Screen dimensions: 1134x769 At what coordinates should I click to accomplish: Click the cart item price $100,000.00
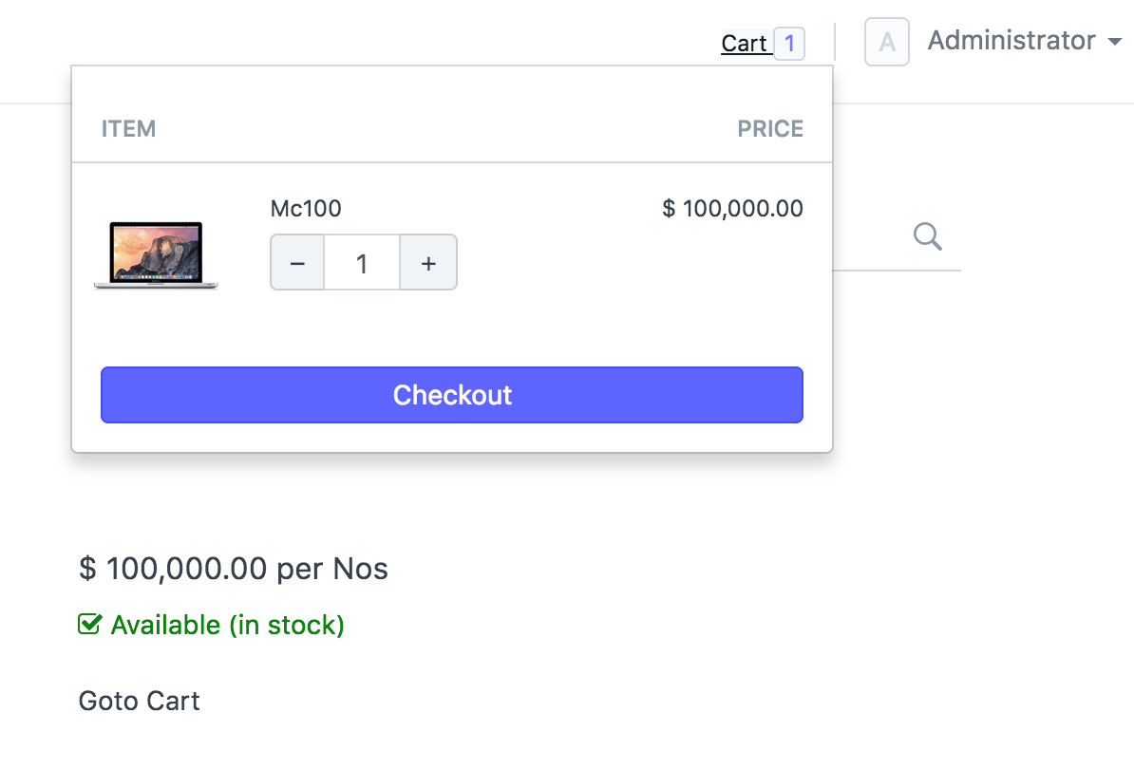[732, 209]
